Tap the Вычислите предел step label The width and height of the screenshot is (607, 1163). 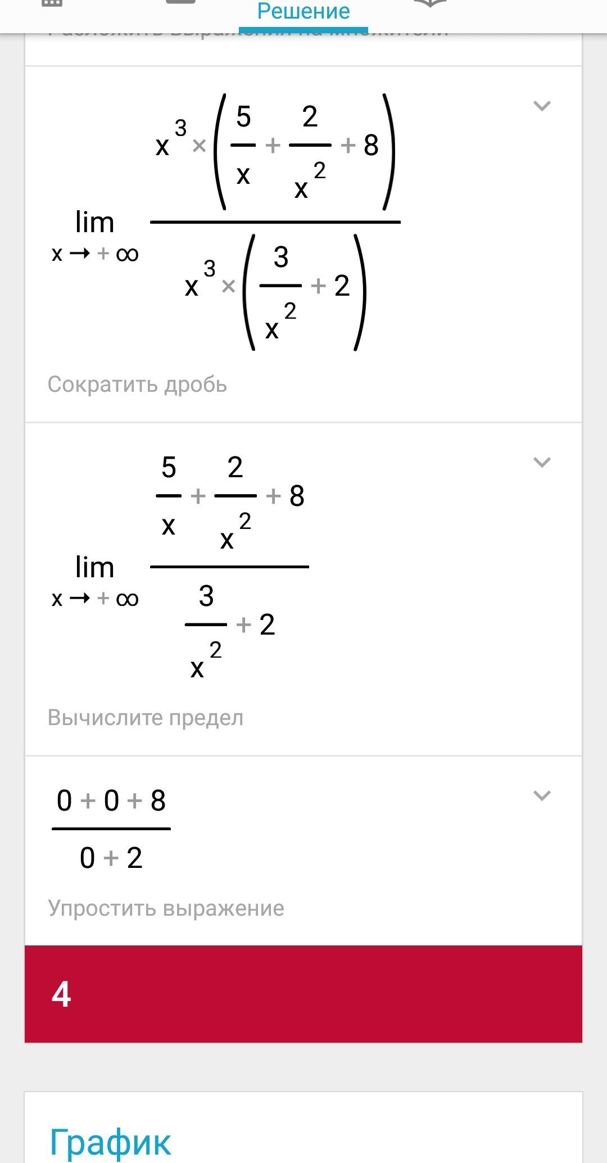point(146,718)
